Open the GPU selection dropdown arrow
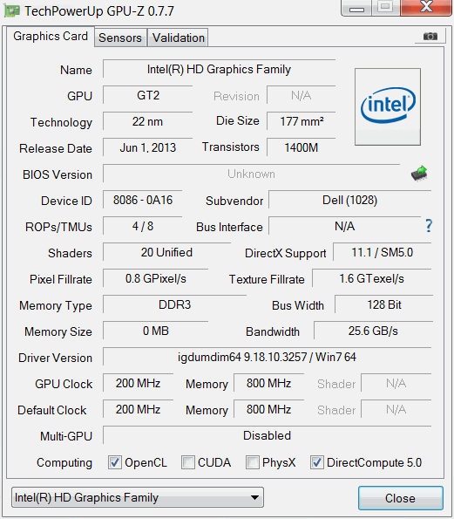This screenshot has height=519, width=454. coord(254,497)
